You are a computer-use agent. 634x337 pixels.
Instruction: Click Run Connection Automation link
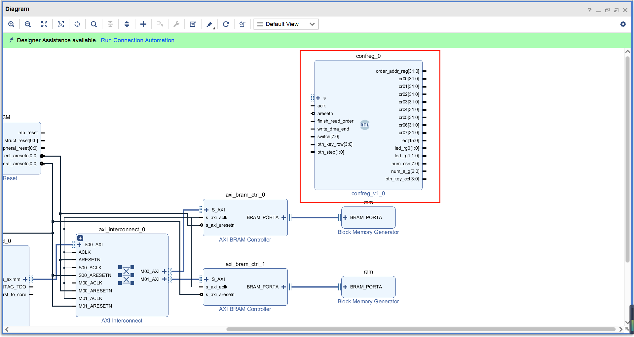(137, 40)
